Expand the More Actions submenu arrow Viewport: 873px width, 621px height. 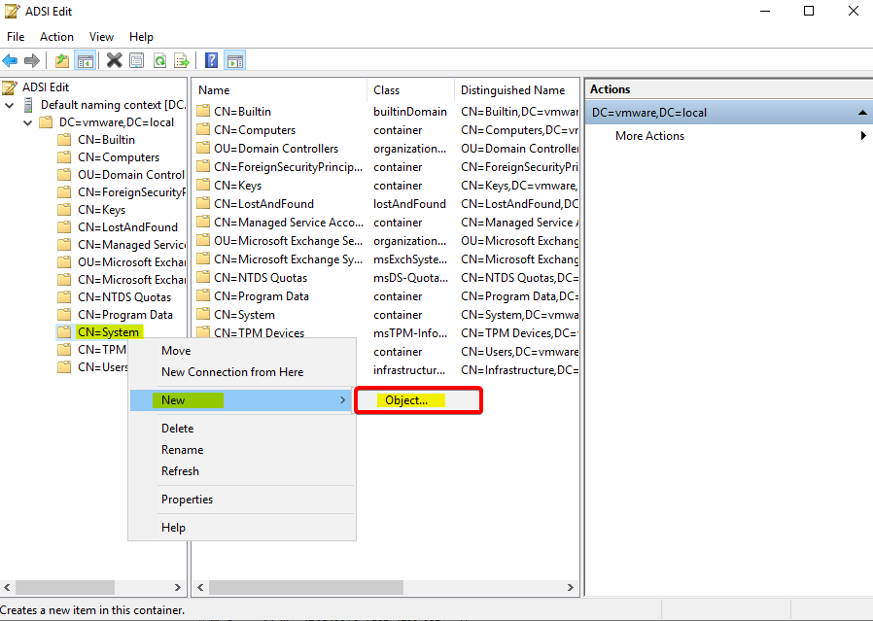pyautogui.click(x=862, y=136)
